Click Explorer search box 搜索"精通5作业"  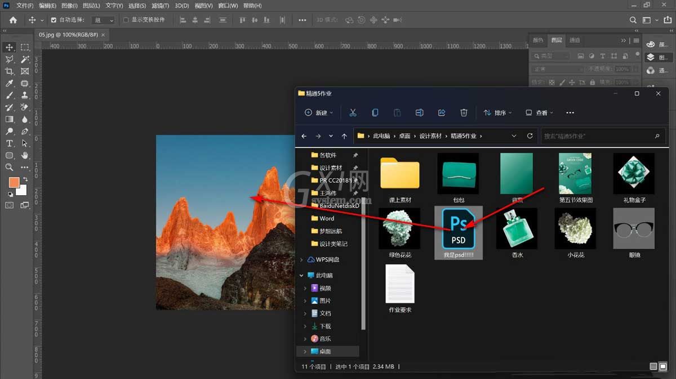(x=602, y=136)
